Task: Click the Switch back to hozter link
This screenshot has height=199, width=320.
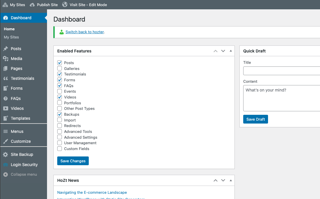Action: 85,32
